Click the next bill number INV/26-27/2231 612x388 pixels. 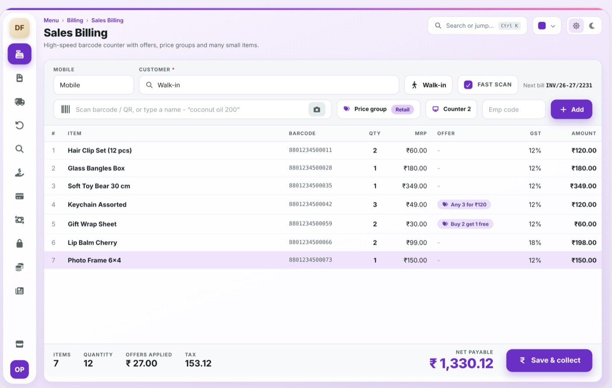pyautogui.click(x=569, y=85)
